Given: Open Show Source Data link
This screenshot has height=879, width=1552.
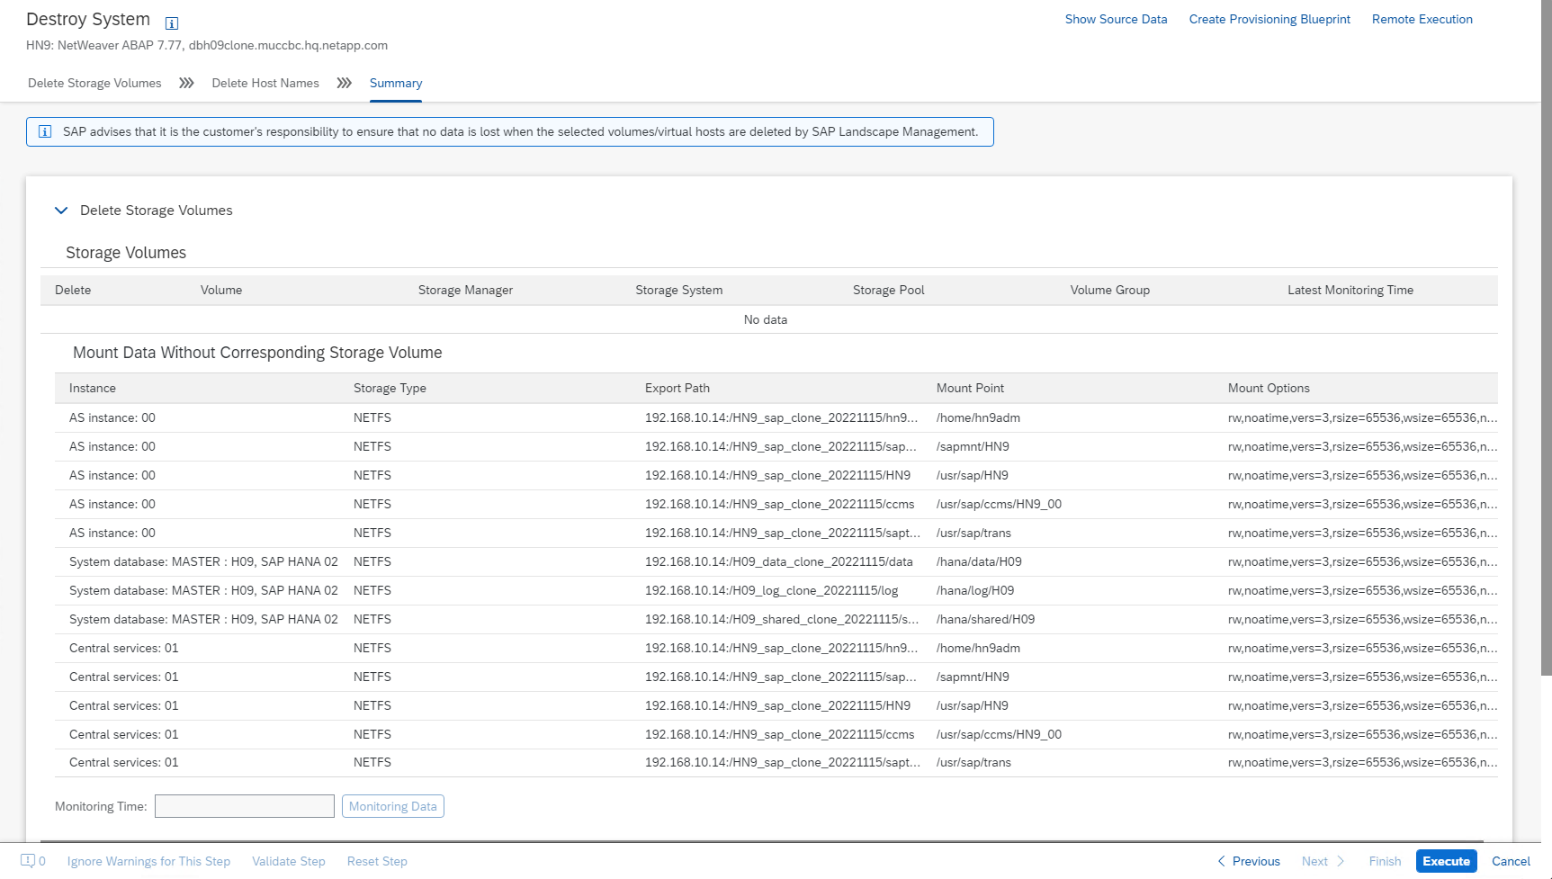Looking at the screenshot, I should pyautogui.click(x=1116, y=19).
